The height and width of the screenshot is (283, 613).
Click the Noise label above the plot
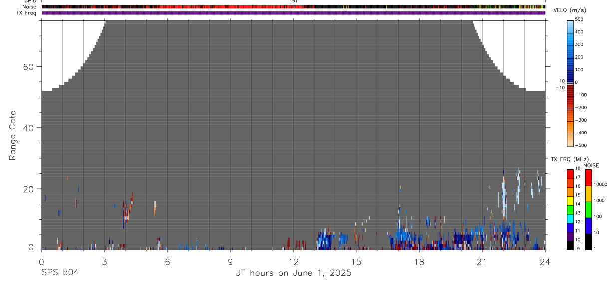(29, 7)
